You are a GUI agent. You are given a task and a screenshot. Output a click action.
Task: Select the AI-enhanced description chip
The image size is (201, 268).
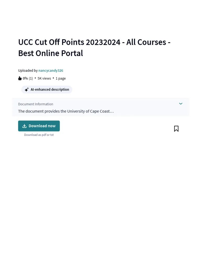pyautogui.click(x=47, y=90)
